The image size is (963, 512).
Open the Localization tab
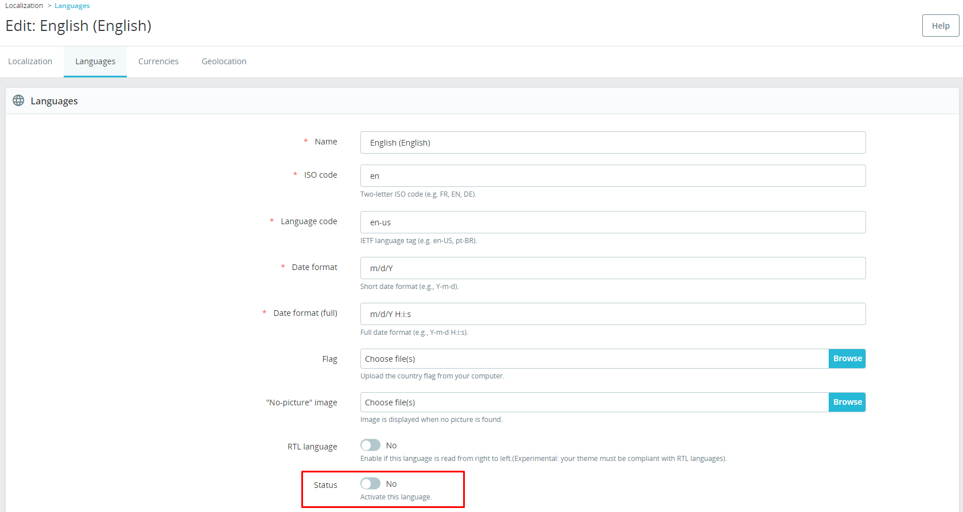coord(30,61)
